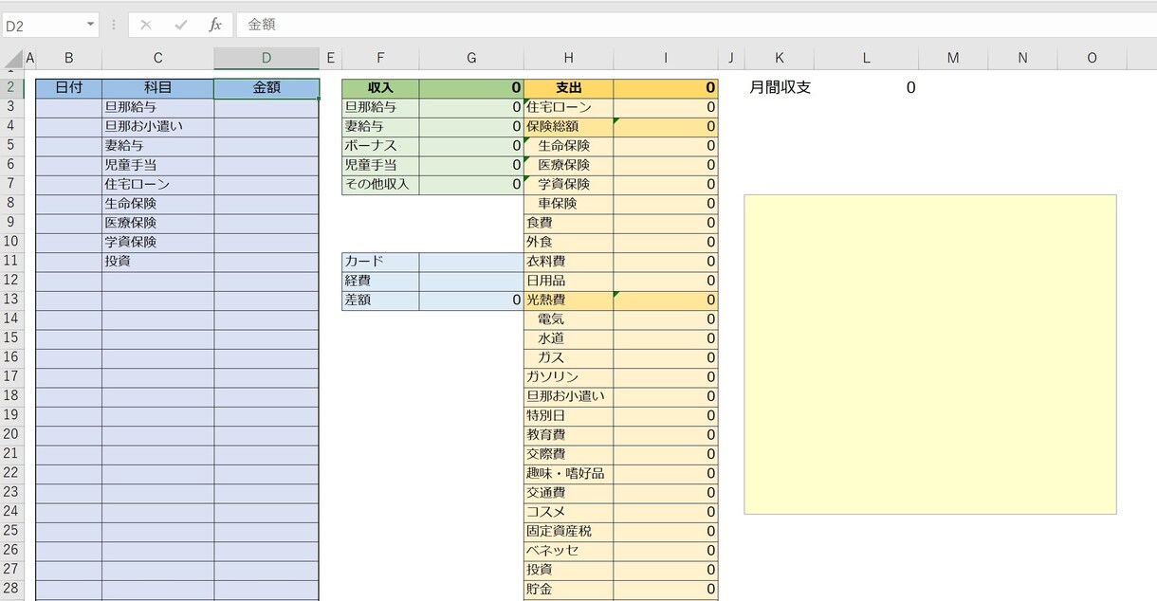Screen dimensions: 1157x601
Task: Click 住宅ローン in the 科目 column
Action: tap(157, 185)
